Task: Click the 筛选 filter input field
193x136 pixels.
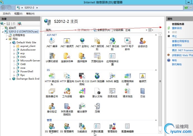Action: 64,30
